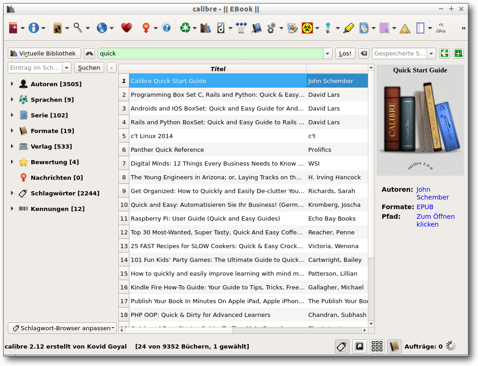Click the minus button beside Suchen
This screenshot has height=366, width=478.
pyautogui.click(x=111, y=68)
